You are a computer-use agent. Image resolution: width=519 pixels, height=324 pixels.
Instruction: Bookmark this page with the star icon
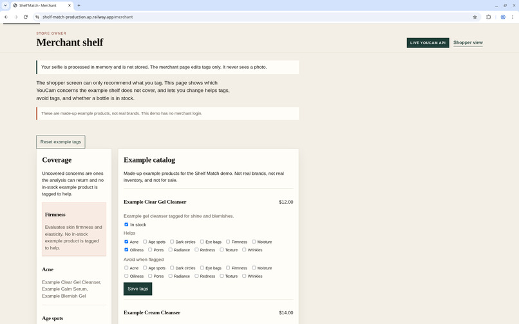tap(475, 17)
